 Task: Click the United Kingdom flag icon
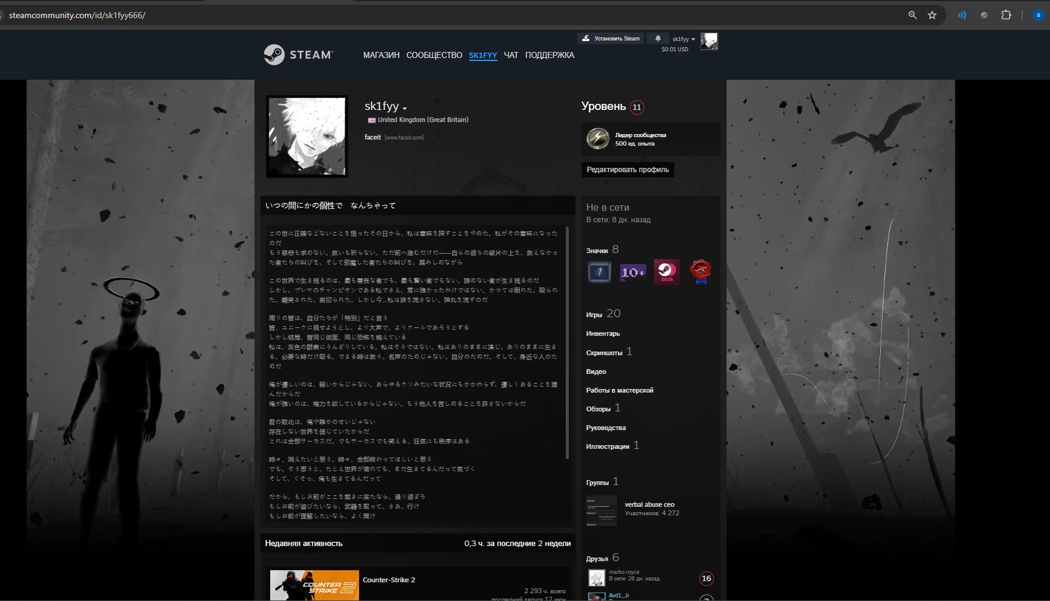pos(372,120)
